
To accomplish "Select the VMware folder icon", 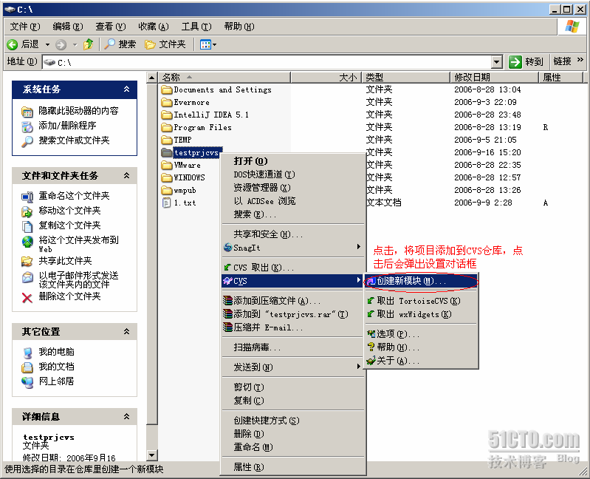I will tap(166, 165).
